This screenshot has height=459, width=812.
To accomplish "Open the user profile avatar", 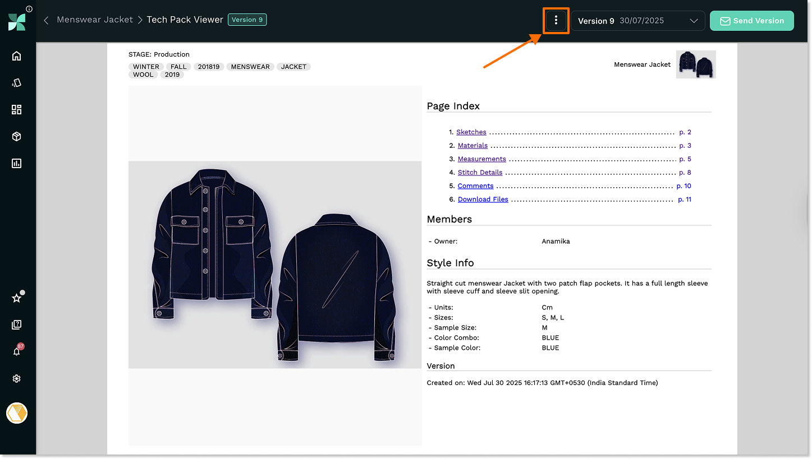I will click(17, 413).
